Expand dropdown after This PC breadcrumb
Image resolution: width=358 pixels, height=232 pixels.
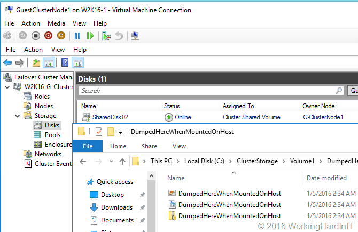178,162
